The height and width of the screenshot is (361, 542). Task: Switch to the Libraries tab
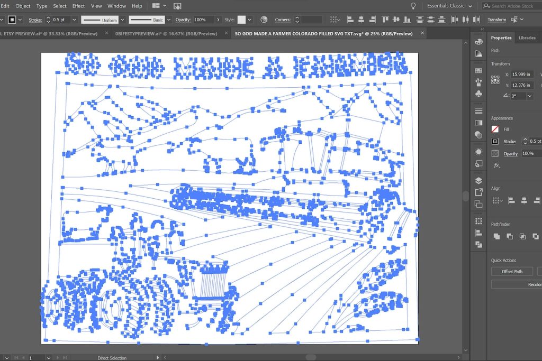pyautogui.click(x=527, y=38)
